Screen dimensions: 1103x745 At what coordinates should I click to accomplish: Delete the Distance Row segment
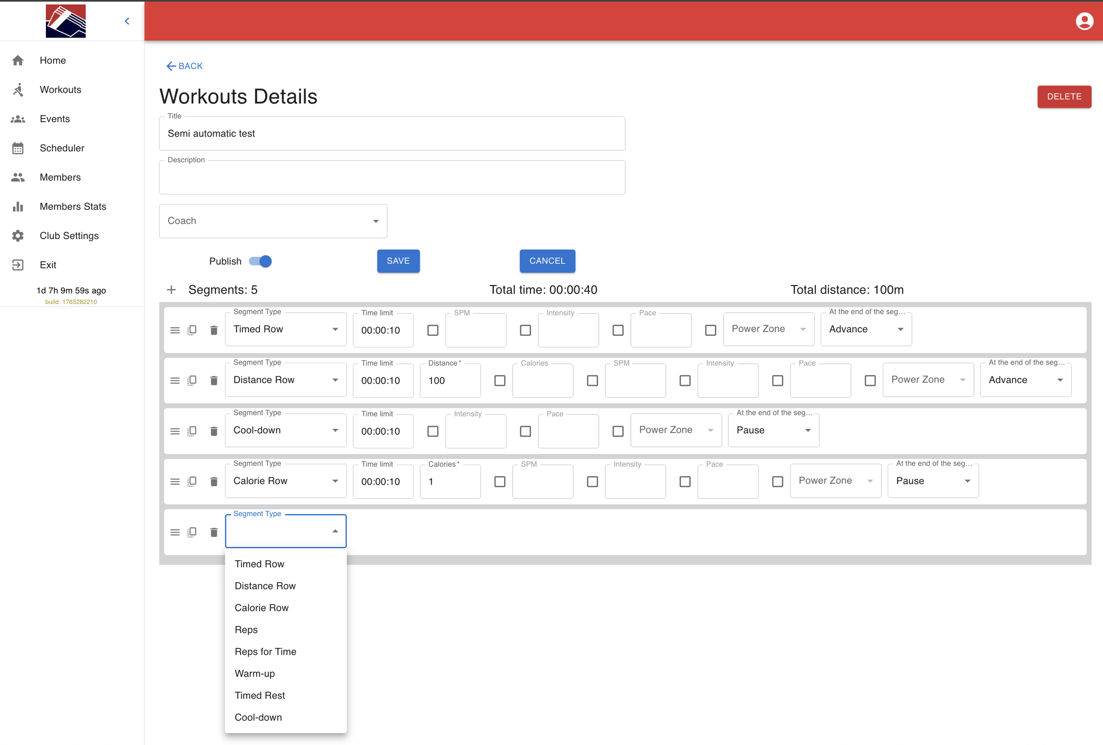point(214,380)
